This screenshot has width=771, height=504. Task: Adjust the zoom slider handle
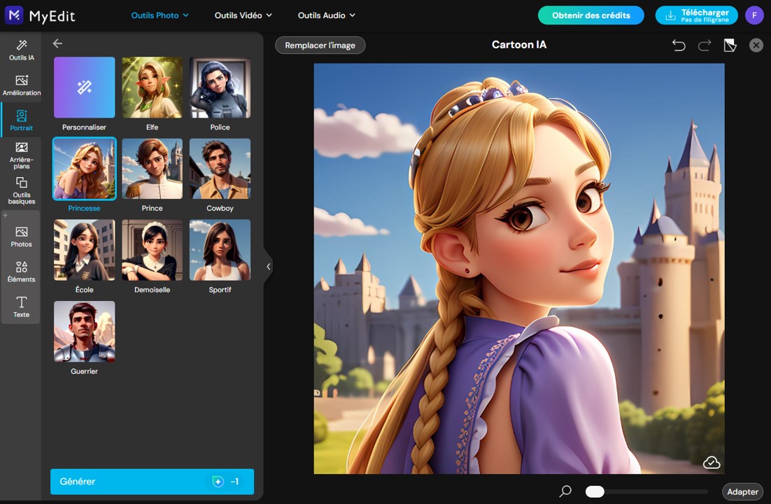595,491
